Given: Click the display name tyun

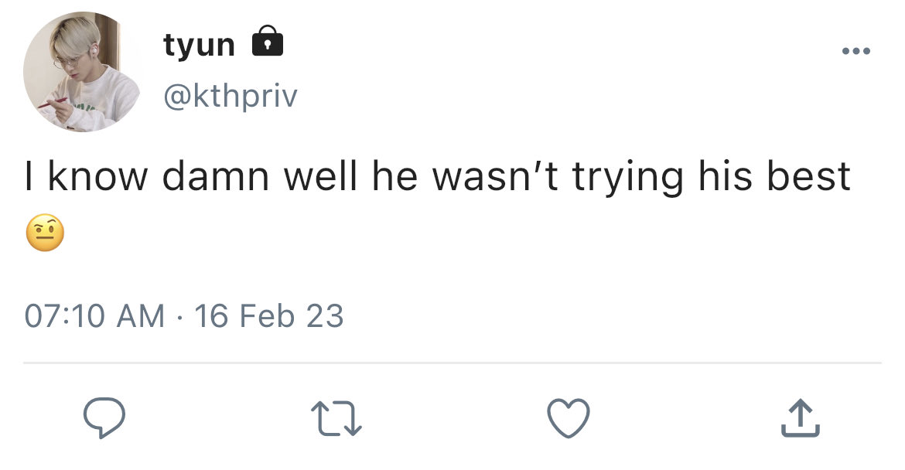Looking at the screenshot, I should click(199, 44).
